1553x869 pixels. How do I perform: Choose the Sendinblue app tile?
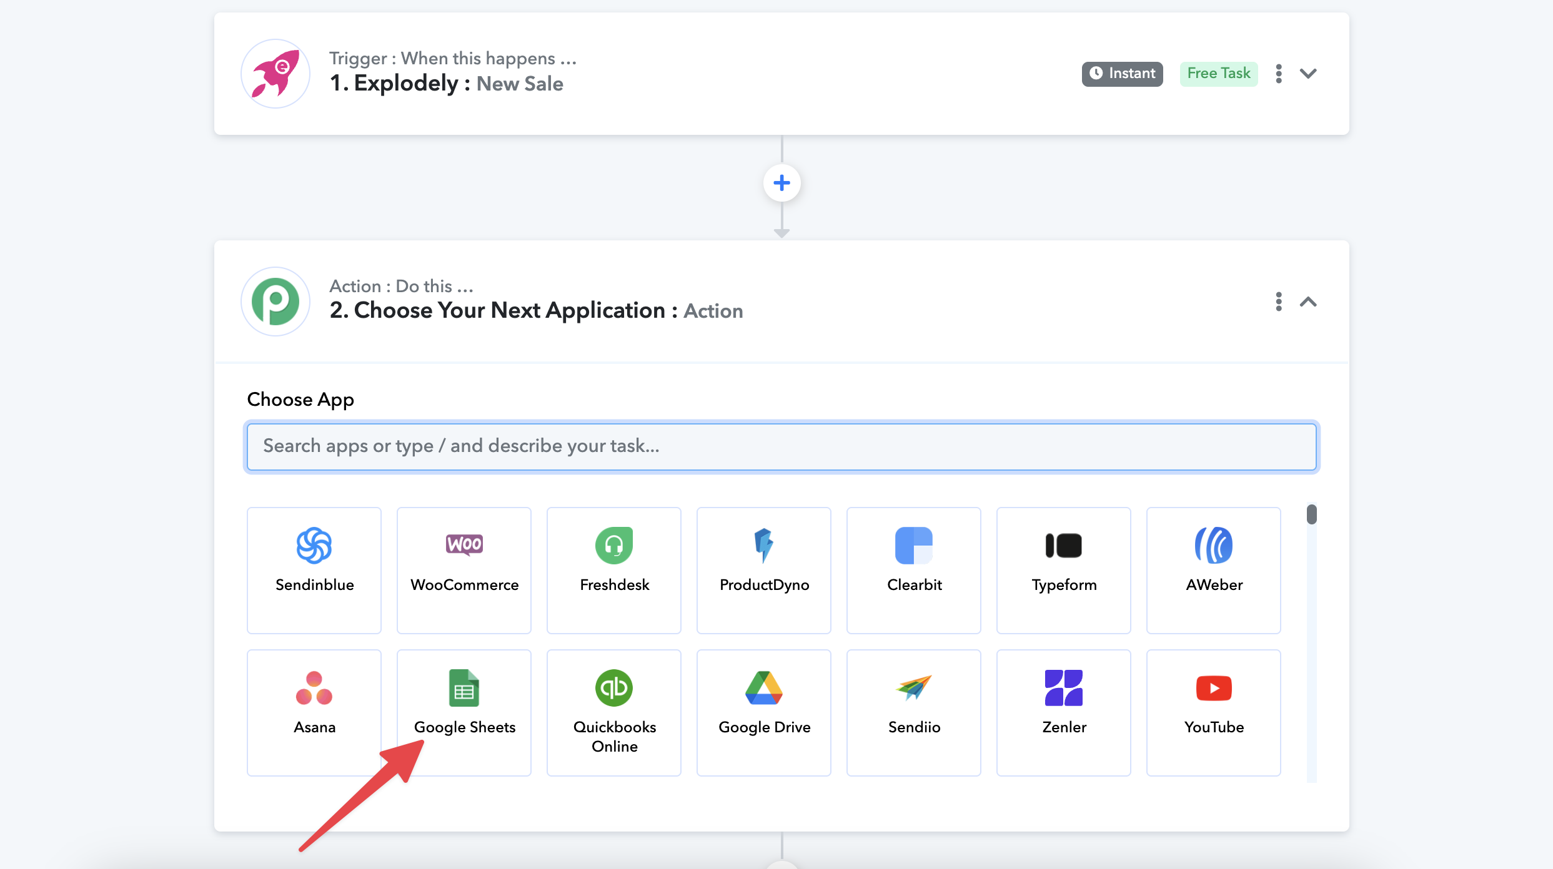pyautogui.click(x=314, y=569)
